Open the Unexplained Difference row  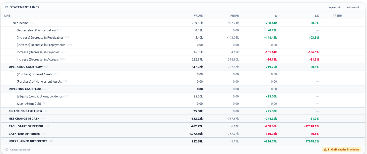pos(183,141)
